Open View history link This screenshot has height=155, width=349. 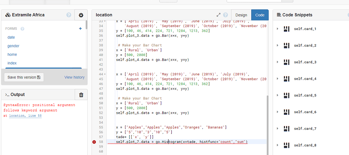[74, 77]
